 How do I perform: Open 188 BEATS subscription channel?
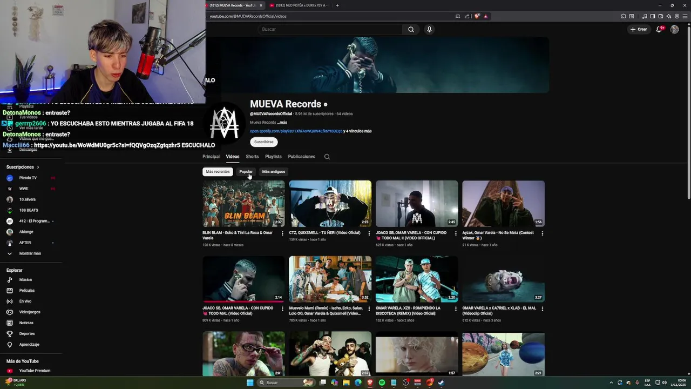point(29,210)
